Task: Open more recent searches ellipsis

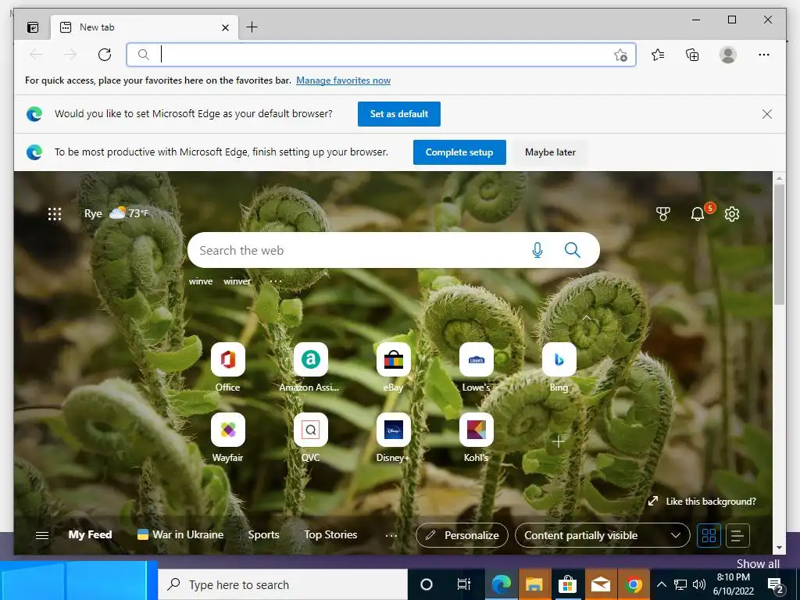Action: pyautogui.click(x=276, y=281)
